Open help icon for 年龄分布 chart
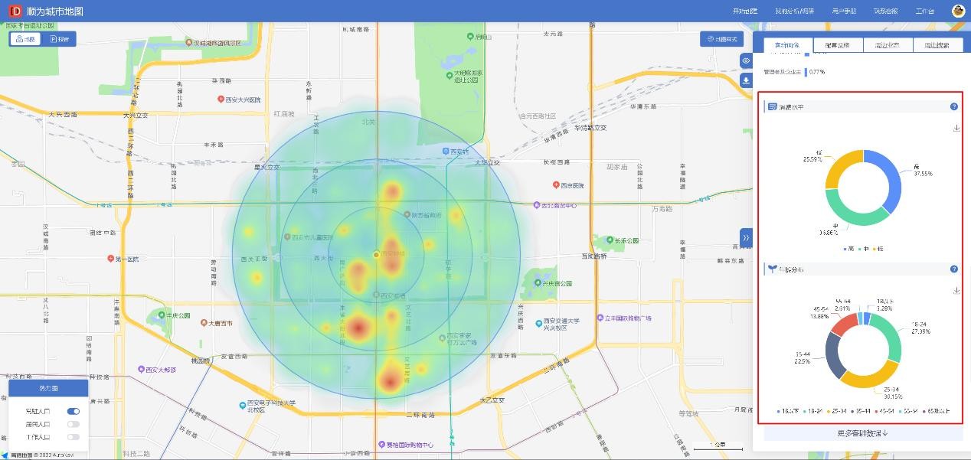This screenshot has width=971, height=460. click(x=954, y=269)
